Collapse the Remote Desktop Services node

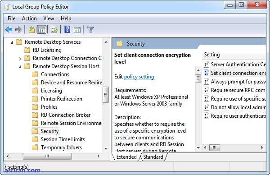point(12,42)
